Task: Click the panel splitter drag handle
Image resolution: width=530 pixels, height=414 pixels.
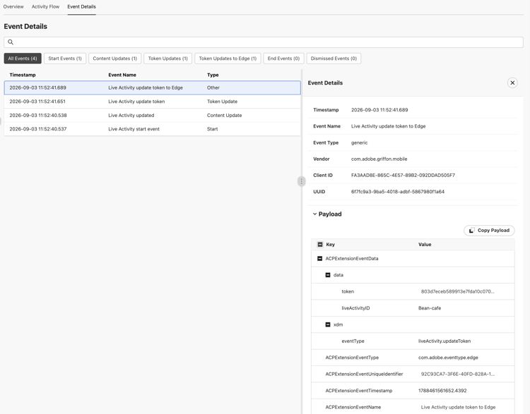Action: click(302, 181)
